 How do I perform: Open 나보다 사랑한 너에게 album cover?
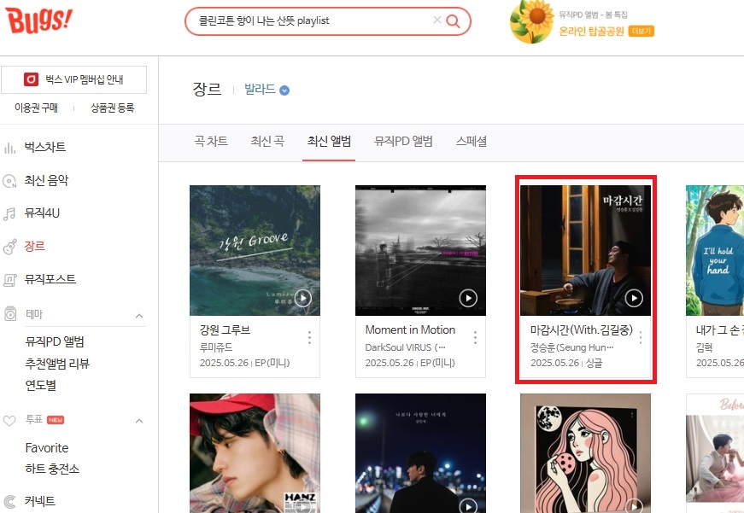click(420, 453)
